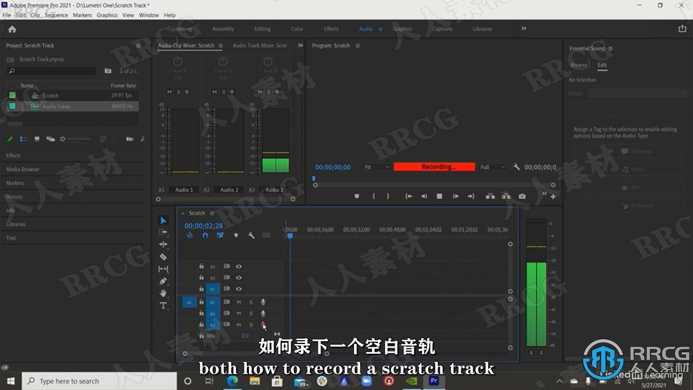Select the Razor tool
The height and width of the screenshot is (390, 693).
click(x=163, y=257)
